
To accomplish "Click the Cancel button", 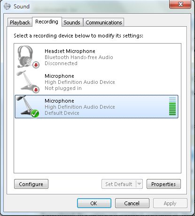I will pyautogui.click(x=132, y=203).
